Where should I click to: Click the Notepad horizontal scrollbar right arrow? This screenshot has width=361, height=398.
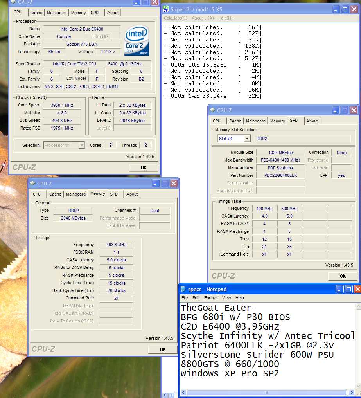[352, 393]
